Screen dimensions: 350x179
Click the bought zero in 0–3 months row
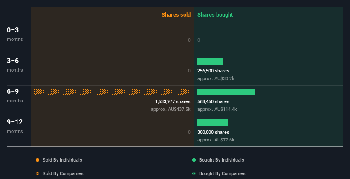pyautogui.click(x=199, y=40)
